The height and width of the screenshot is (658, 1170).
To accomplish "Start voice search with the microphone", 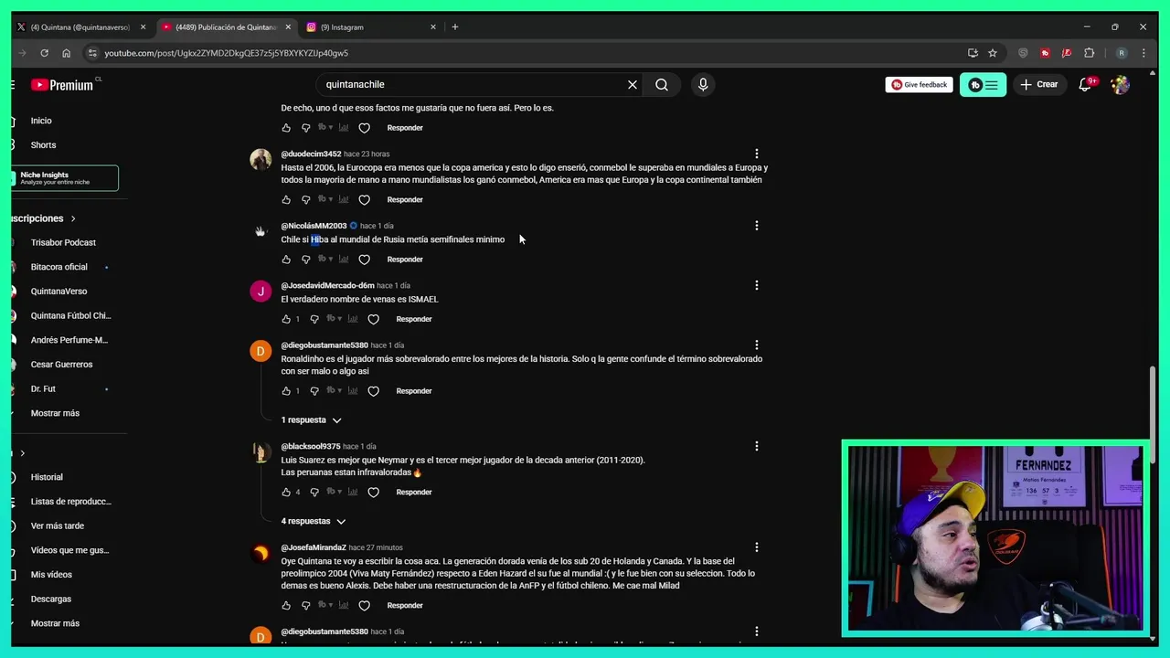I will coord(703,84).
